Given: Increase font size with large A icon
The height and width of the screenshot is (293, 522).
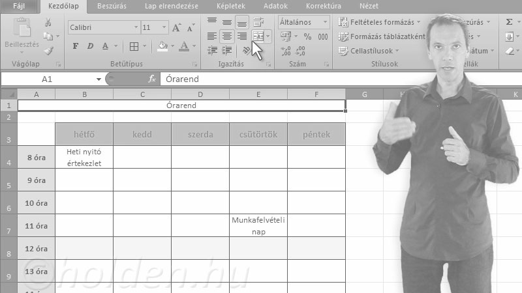Looking at the screenshot, I should [176, 27].
